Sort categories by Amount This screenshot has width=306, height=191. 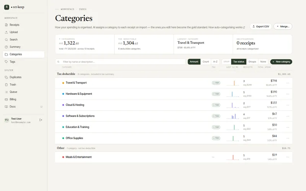coord(194,62)
